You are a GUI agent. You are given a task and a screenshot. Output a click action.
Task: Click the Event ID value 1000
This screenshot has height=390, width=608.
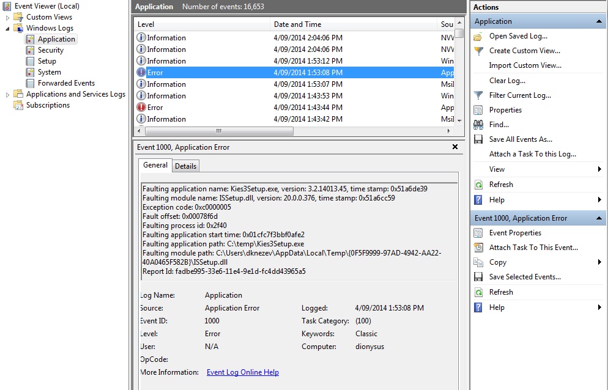point(212,321)
